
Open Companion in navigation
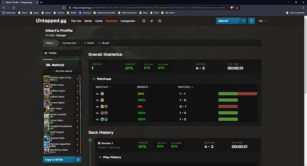[128, 21]
